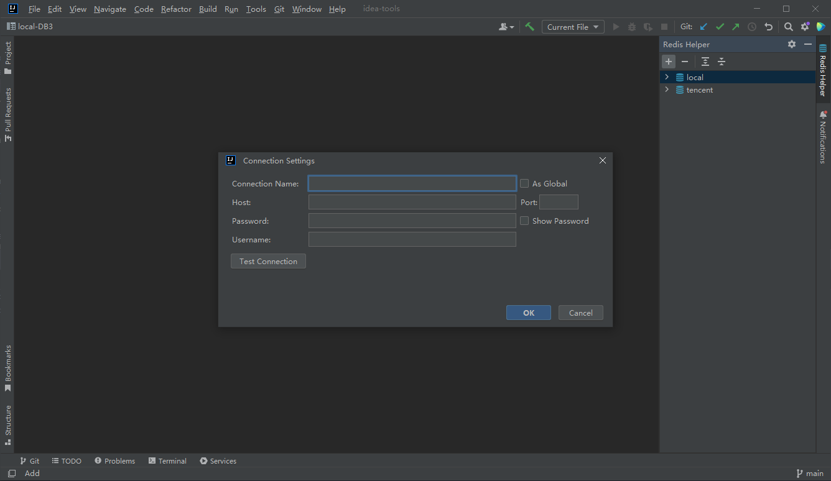Click Collapse All icon in Redis Helper
Screen dimensions: 831x481
pyautogui.click(x=722, y=62)
